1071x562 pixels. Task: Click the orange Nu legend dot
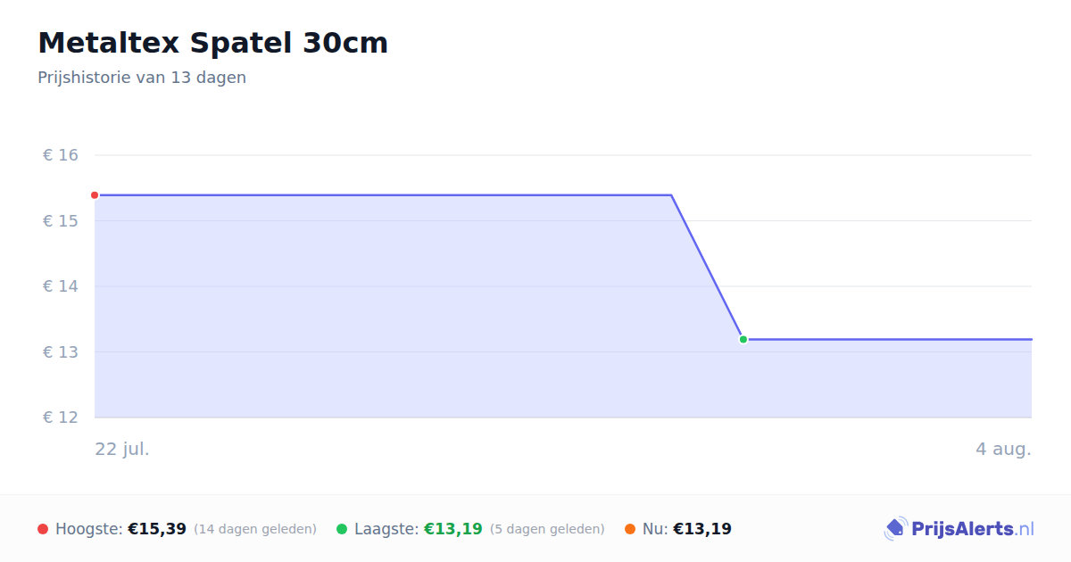point(630,529)
